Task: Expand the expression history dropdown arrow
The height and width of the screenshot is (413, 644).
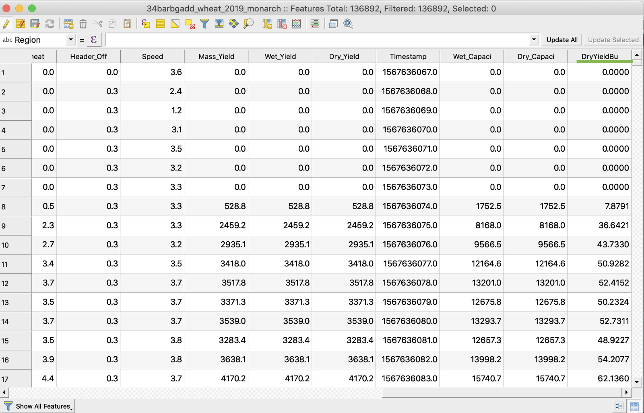Action: pyautogui.click(x=534, y=39)
